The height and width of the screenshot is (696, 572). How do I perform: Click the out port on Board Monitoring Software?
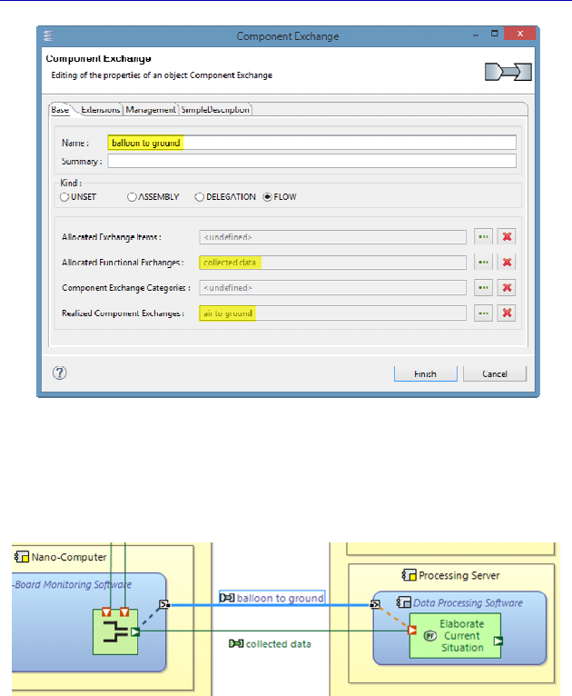(164, 604)
